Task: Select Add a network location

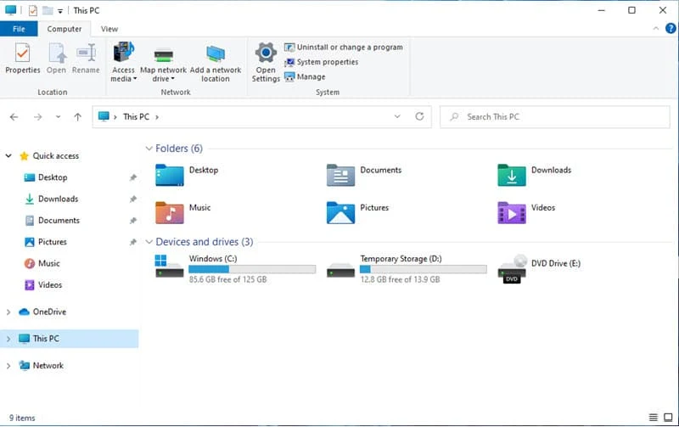Action: (x=216, y=62)
